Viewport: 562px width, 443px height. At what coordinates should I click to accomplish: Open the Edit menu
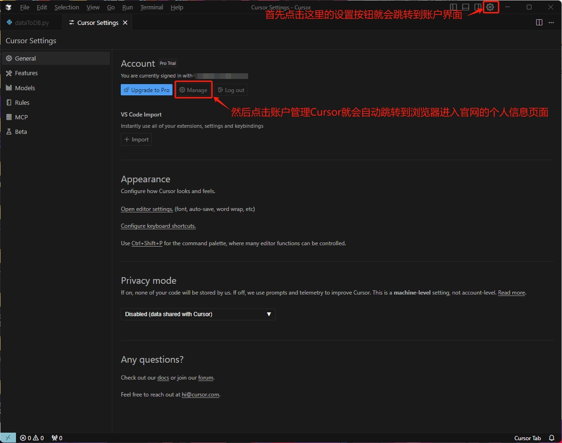(42, 7)
